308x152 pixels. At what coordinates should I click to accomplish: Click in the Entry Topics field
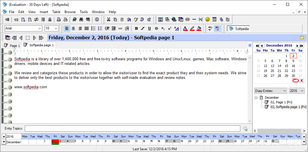tap(132, 129)
